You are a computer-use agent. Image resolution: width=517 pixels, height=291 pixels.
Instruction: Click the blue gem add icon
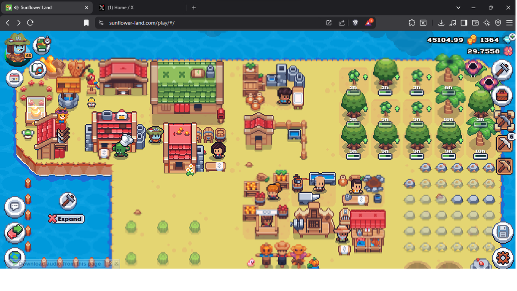click(508, 40)
